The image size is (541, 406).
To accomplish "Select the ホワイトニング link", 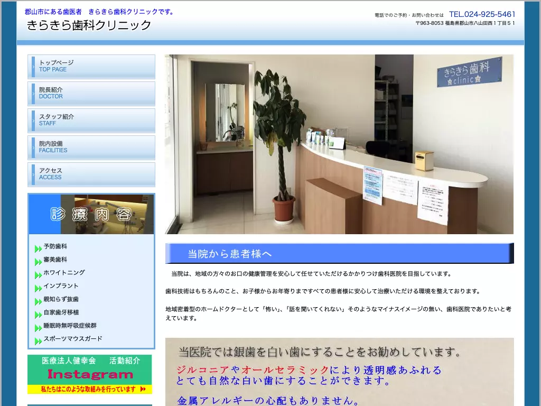I will coord(64,273).
